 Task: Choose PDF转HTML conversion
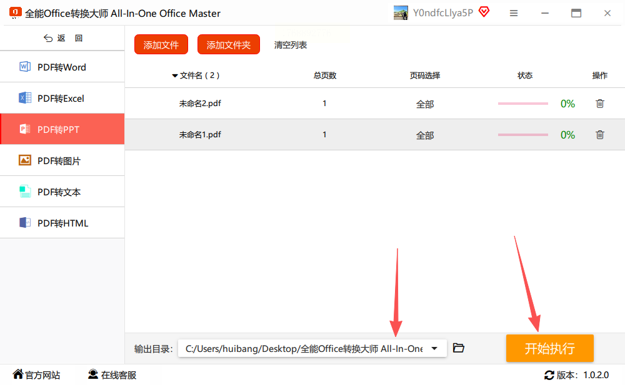[x=62, y=223]
